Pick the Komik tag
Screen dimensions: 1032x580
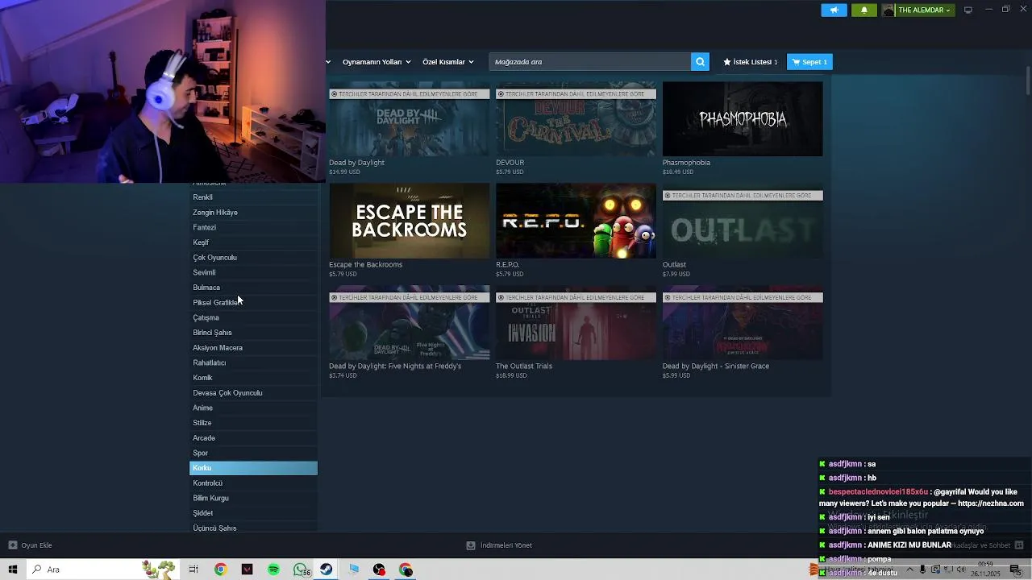pos(253,378)
